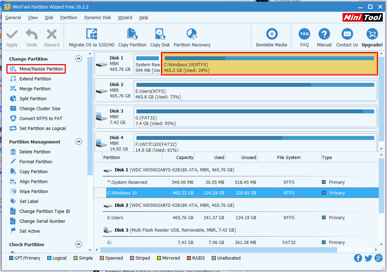Sort by Used column header
This screenshot has width=387, height=272.
(210, 157)
